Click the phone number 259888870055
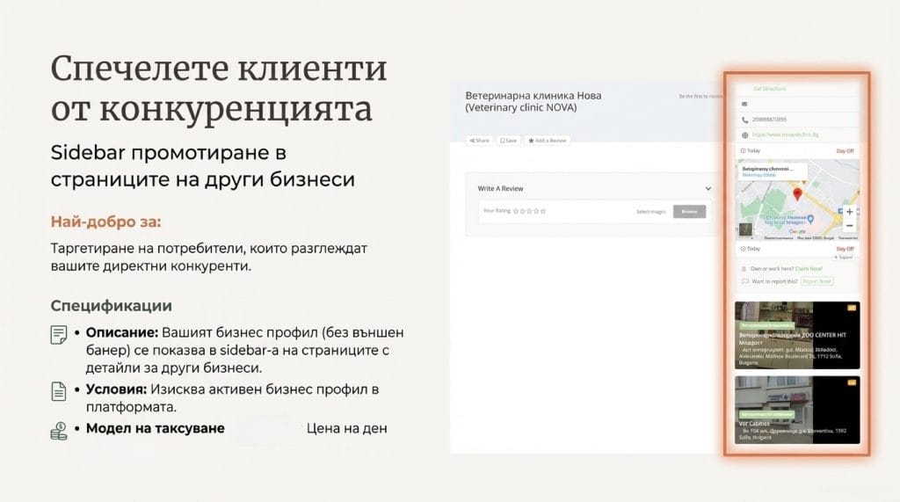The height and width of the screenshot is (502, 900). tap(769, 120)
